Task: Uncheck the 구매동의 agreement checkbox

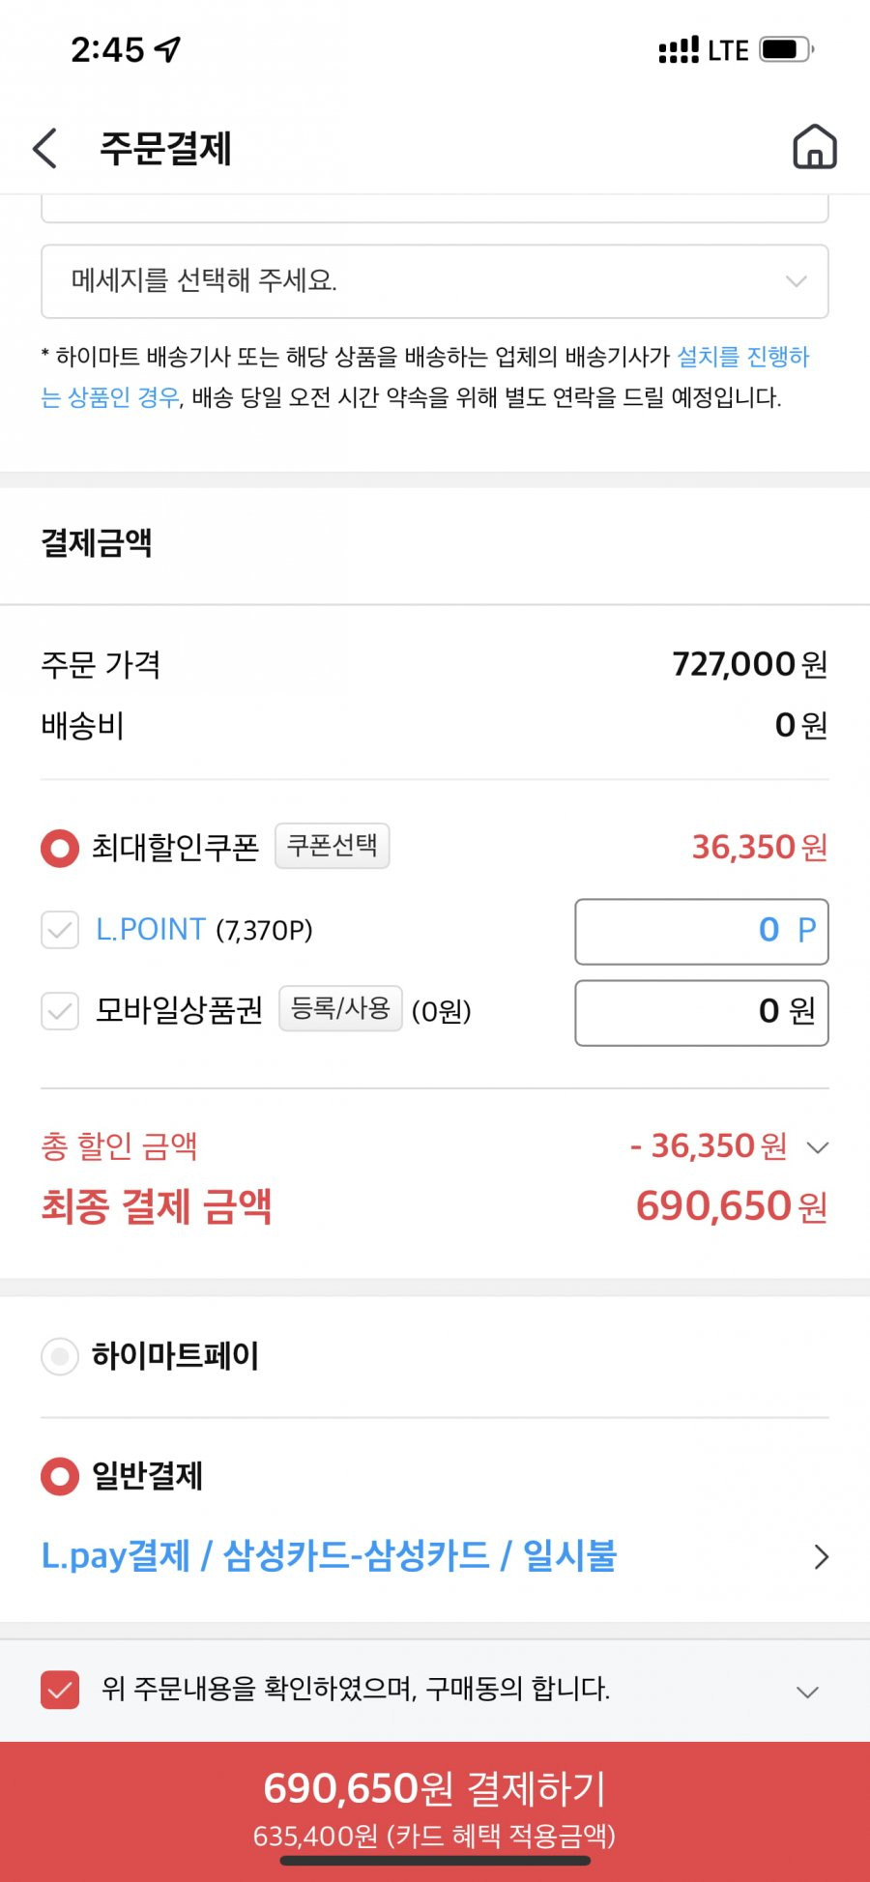Action: coord(60,1690)
